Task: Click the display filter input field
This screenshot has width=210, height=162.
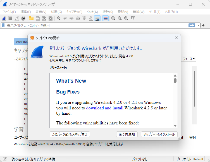Action: click(x=97, y=25)
